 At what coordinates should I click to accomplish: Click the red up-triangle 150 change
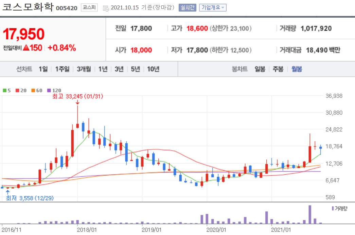point(32,48)
